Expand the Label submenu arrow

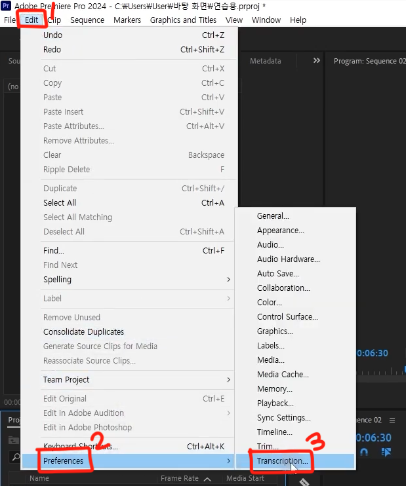coord(229,299)
